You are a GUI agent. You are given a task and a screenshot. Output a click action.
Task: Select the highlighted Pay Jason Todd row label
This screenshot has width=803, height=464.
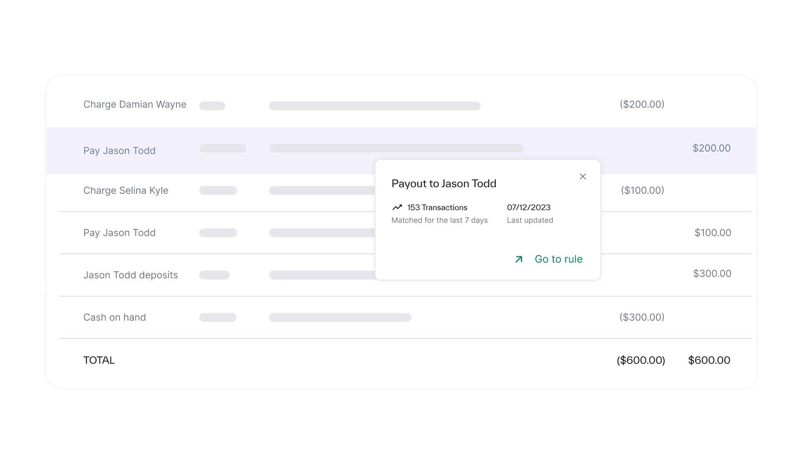click(119, 151)
